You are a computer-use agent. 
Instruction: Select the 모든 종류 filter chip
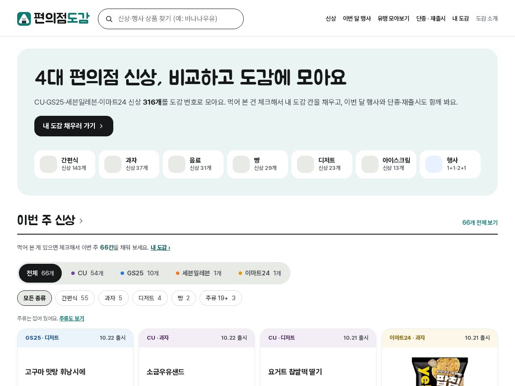pyautogui.click(x=34, y=298)
